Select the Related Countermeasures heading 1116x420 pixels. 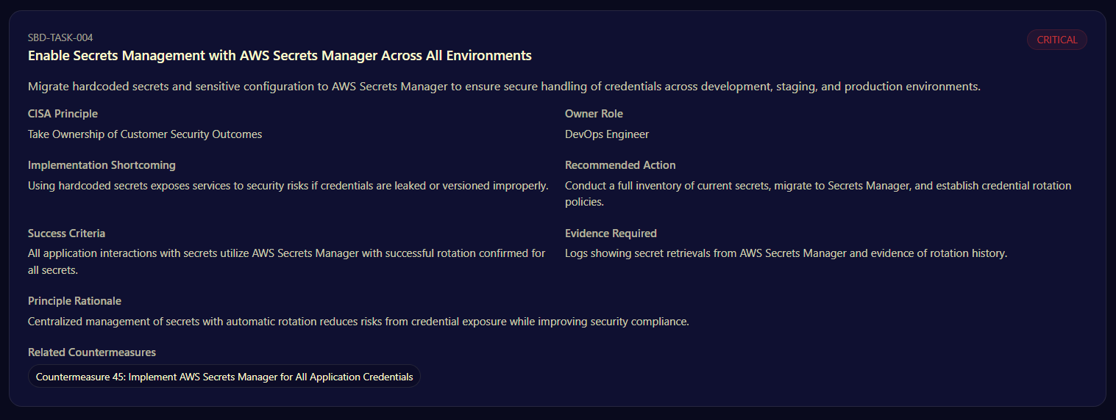coord(92,352)
